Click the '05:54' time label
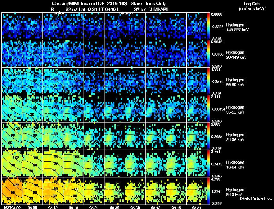The image size is (274, 209). (x=197, y=207)
